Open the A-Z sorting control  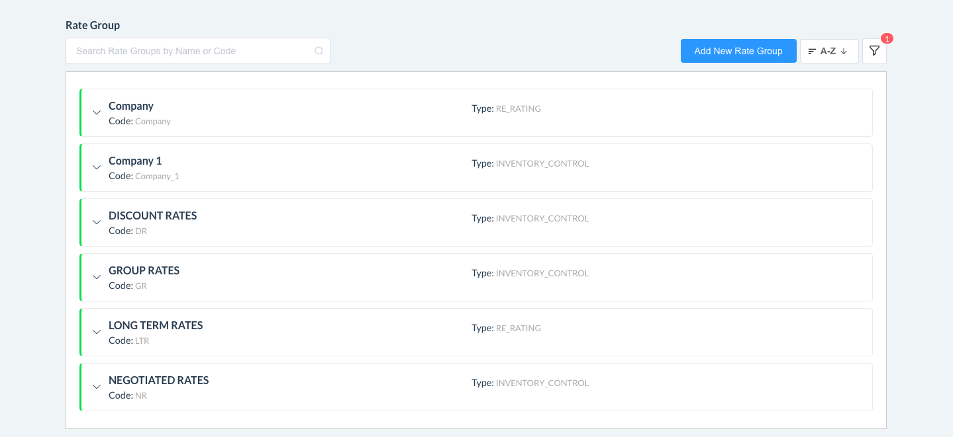tap(828, 50)
